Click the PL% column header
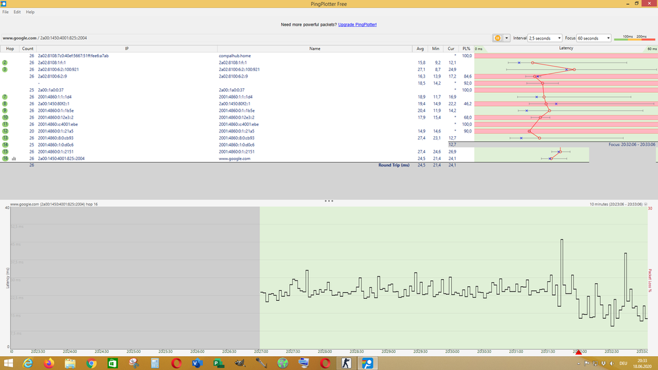Viewport: 658px width, 370px height. (x=466, y=48)
